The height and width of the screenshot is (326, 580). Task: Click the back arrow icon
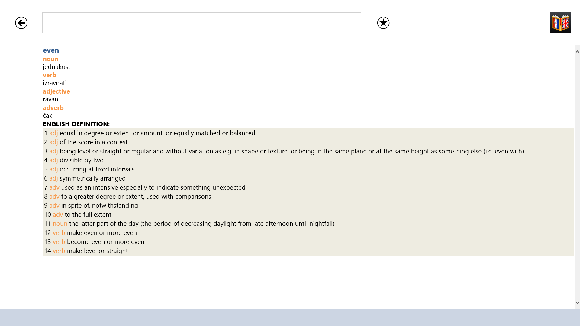click(x=21, y=23)
